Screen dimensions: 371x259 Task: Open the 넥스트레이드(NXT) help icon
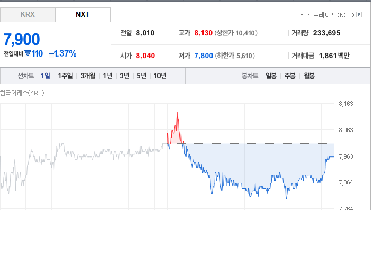pos(359,15)
